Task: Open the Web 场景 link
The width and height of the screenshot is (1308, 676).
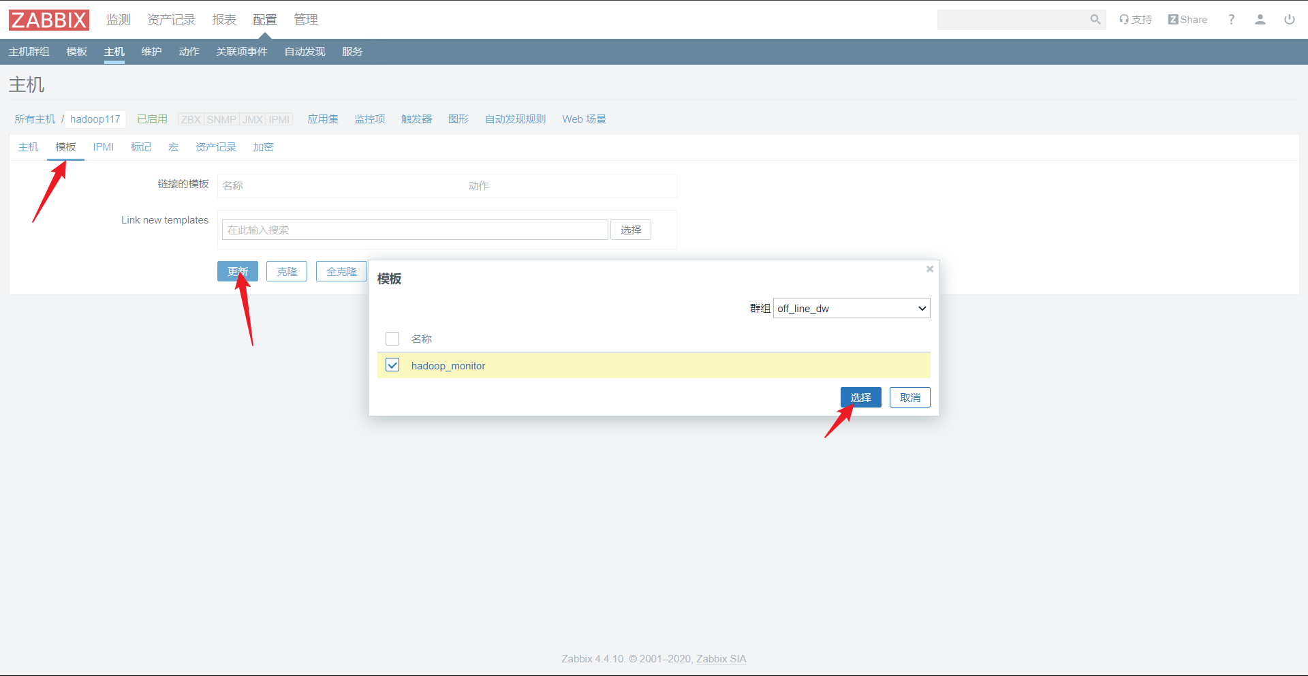Action: 584,119
